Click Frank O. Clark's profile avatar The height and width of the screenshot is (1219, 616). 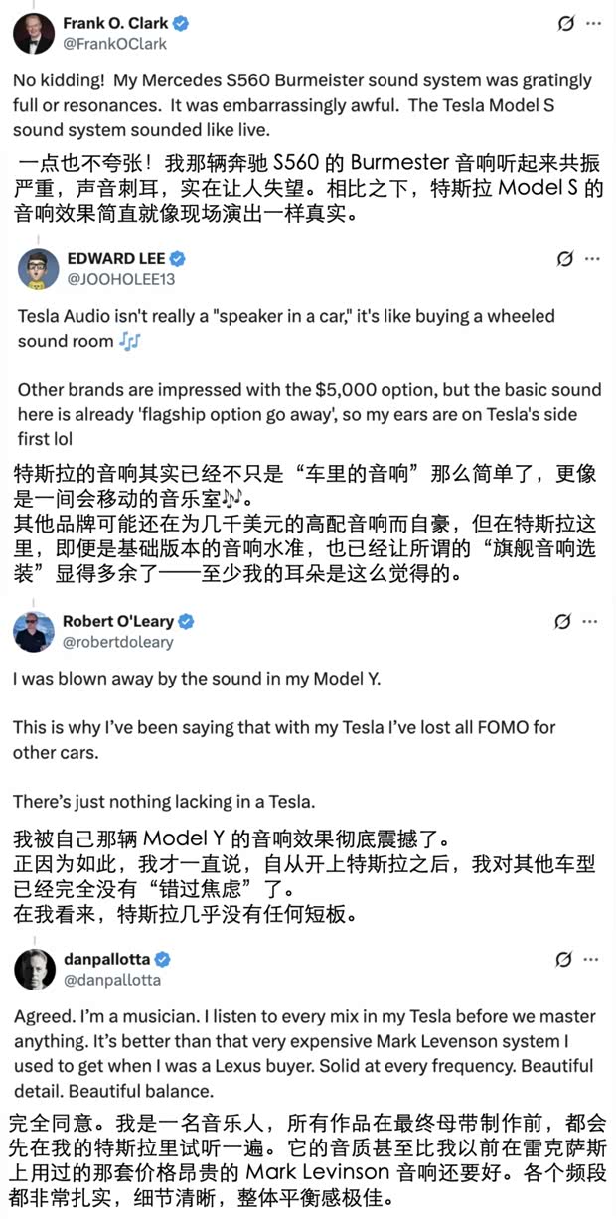(x=34, y=33)
